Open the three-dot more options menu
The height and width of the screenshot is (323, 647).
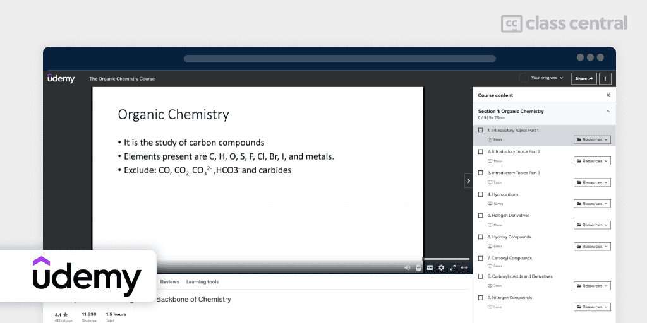click(605, 79)
